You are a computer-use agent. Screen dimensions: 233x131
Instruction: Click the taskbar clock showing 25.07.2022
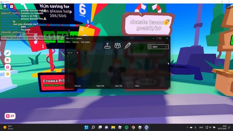click(x=222, y=127)
